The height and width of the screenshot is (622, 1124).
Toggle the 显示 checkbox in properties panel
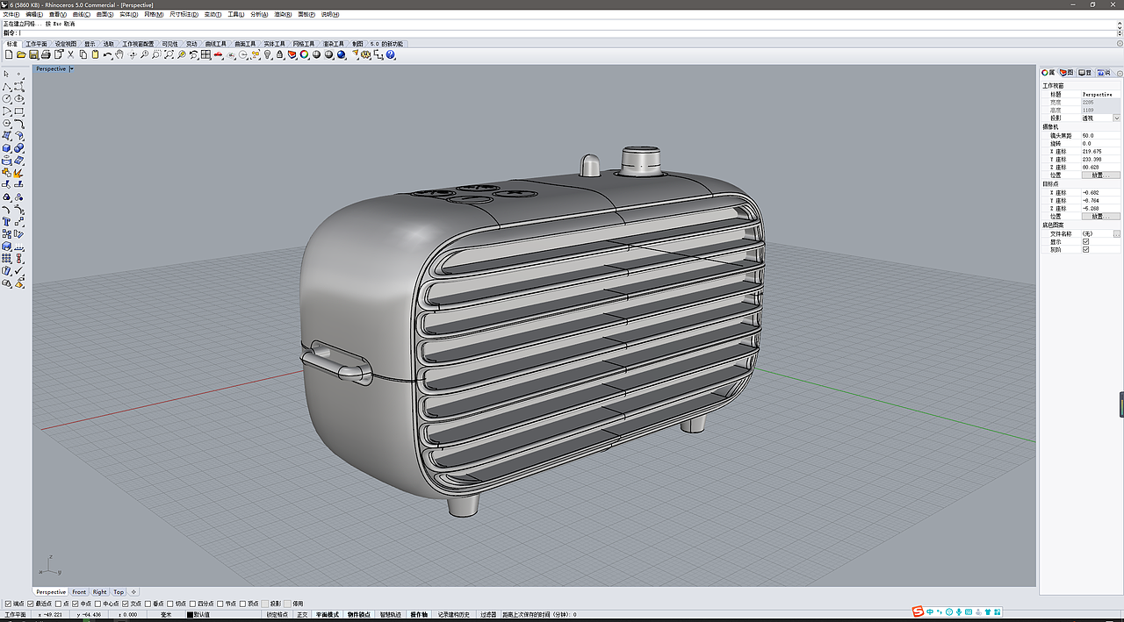(1086, 242)
